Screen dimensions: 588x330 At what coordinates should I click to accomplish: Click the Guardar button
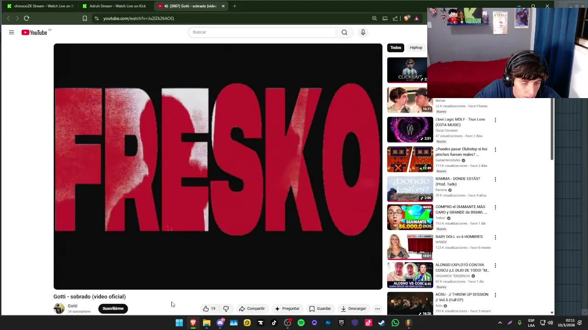click(320, 308)
